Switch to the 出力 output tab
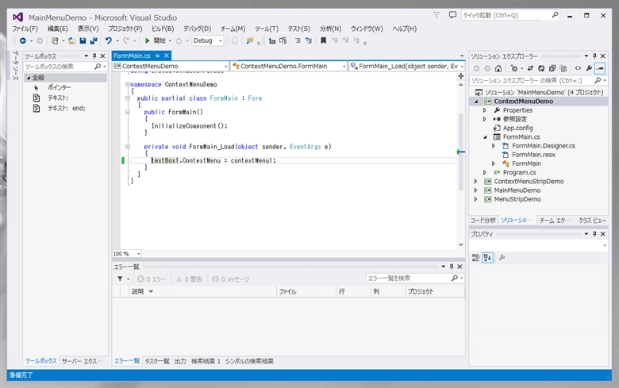The image size is (619, 388). click(180, 361)
